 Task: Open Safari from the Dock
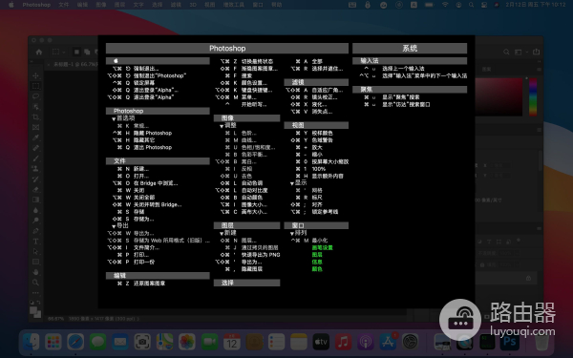(x=75, y=342)
